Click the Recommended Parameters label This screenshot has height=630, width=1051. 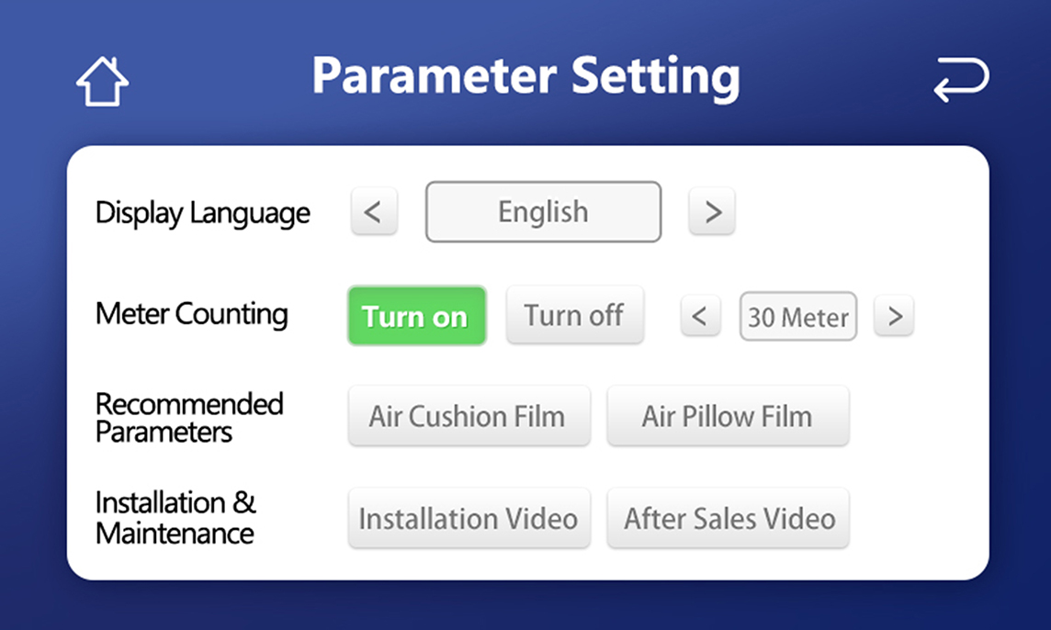(x=189, y=418)
